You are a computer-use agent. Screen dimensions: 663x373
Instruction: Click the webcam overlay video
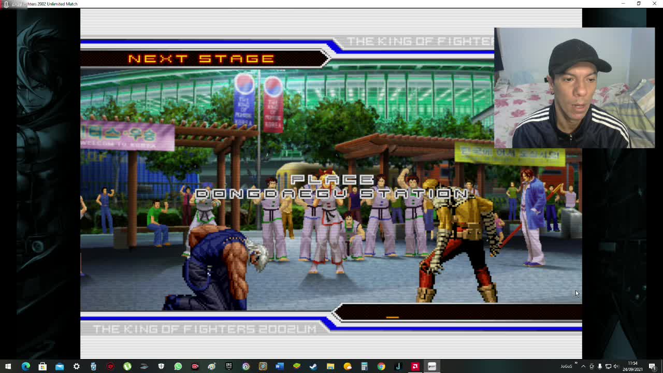click(x=574, y=88)
